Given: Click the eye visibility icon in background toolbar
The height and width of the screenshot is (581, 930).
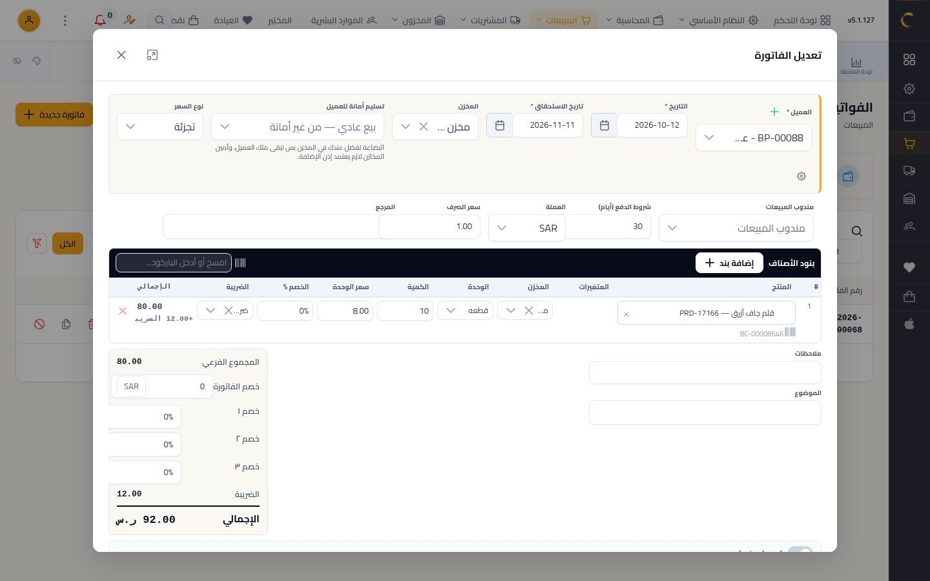Looking at the screenshot, I should [x=17, y=61].
